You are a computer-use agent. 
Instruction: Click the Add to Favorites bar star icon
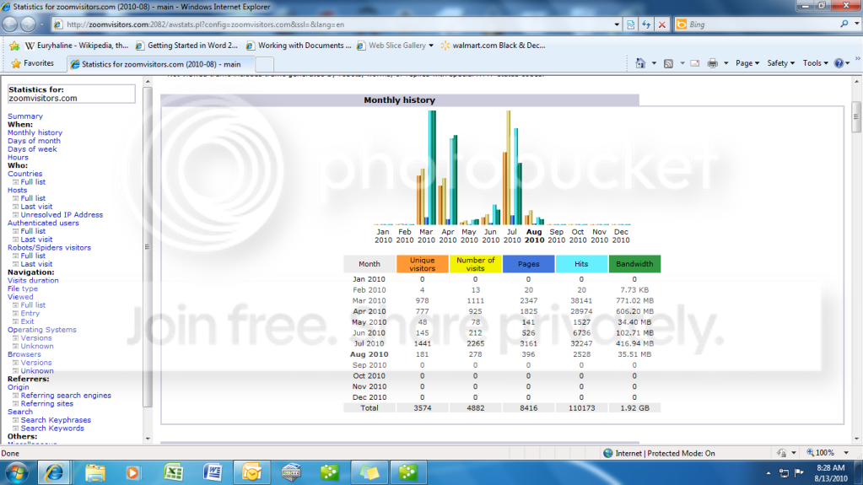click(14, 46)
